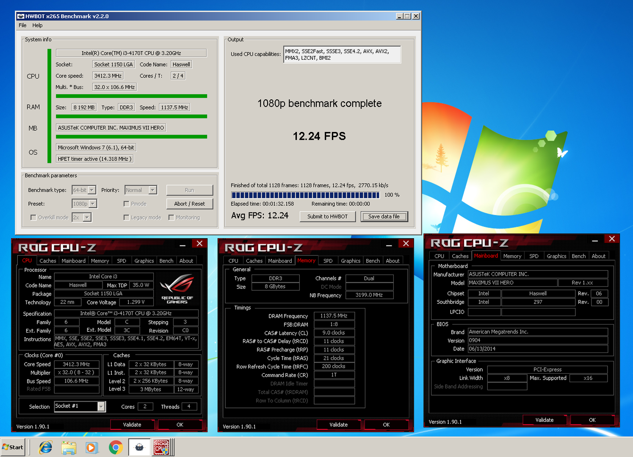Open SPD tab in Memory window
This screenshot has width=633, height=457.
pos(328,261)
